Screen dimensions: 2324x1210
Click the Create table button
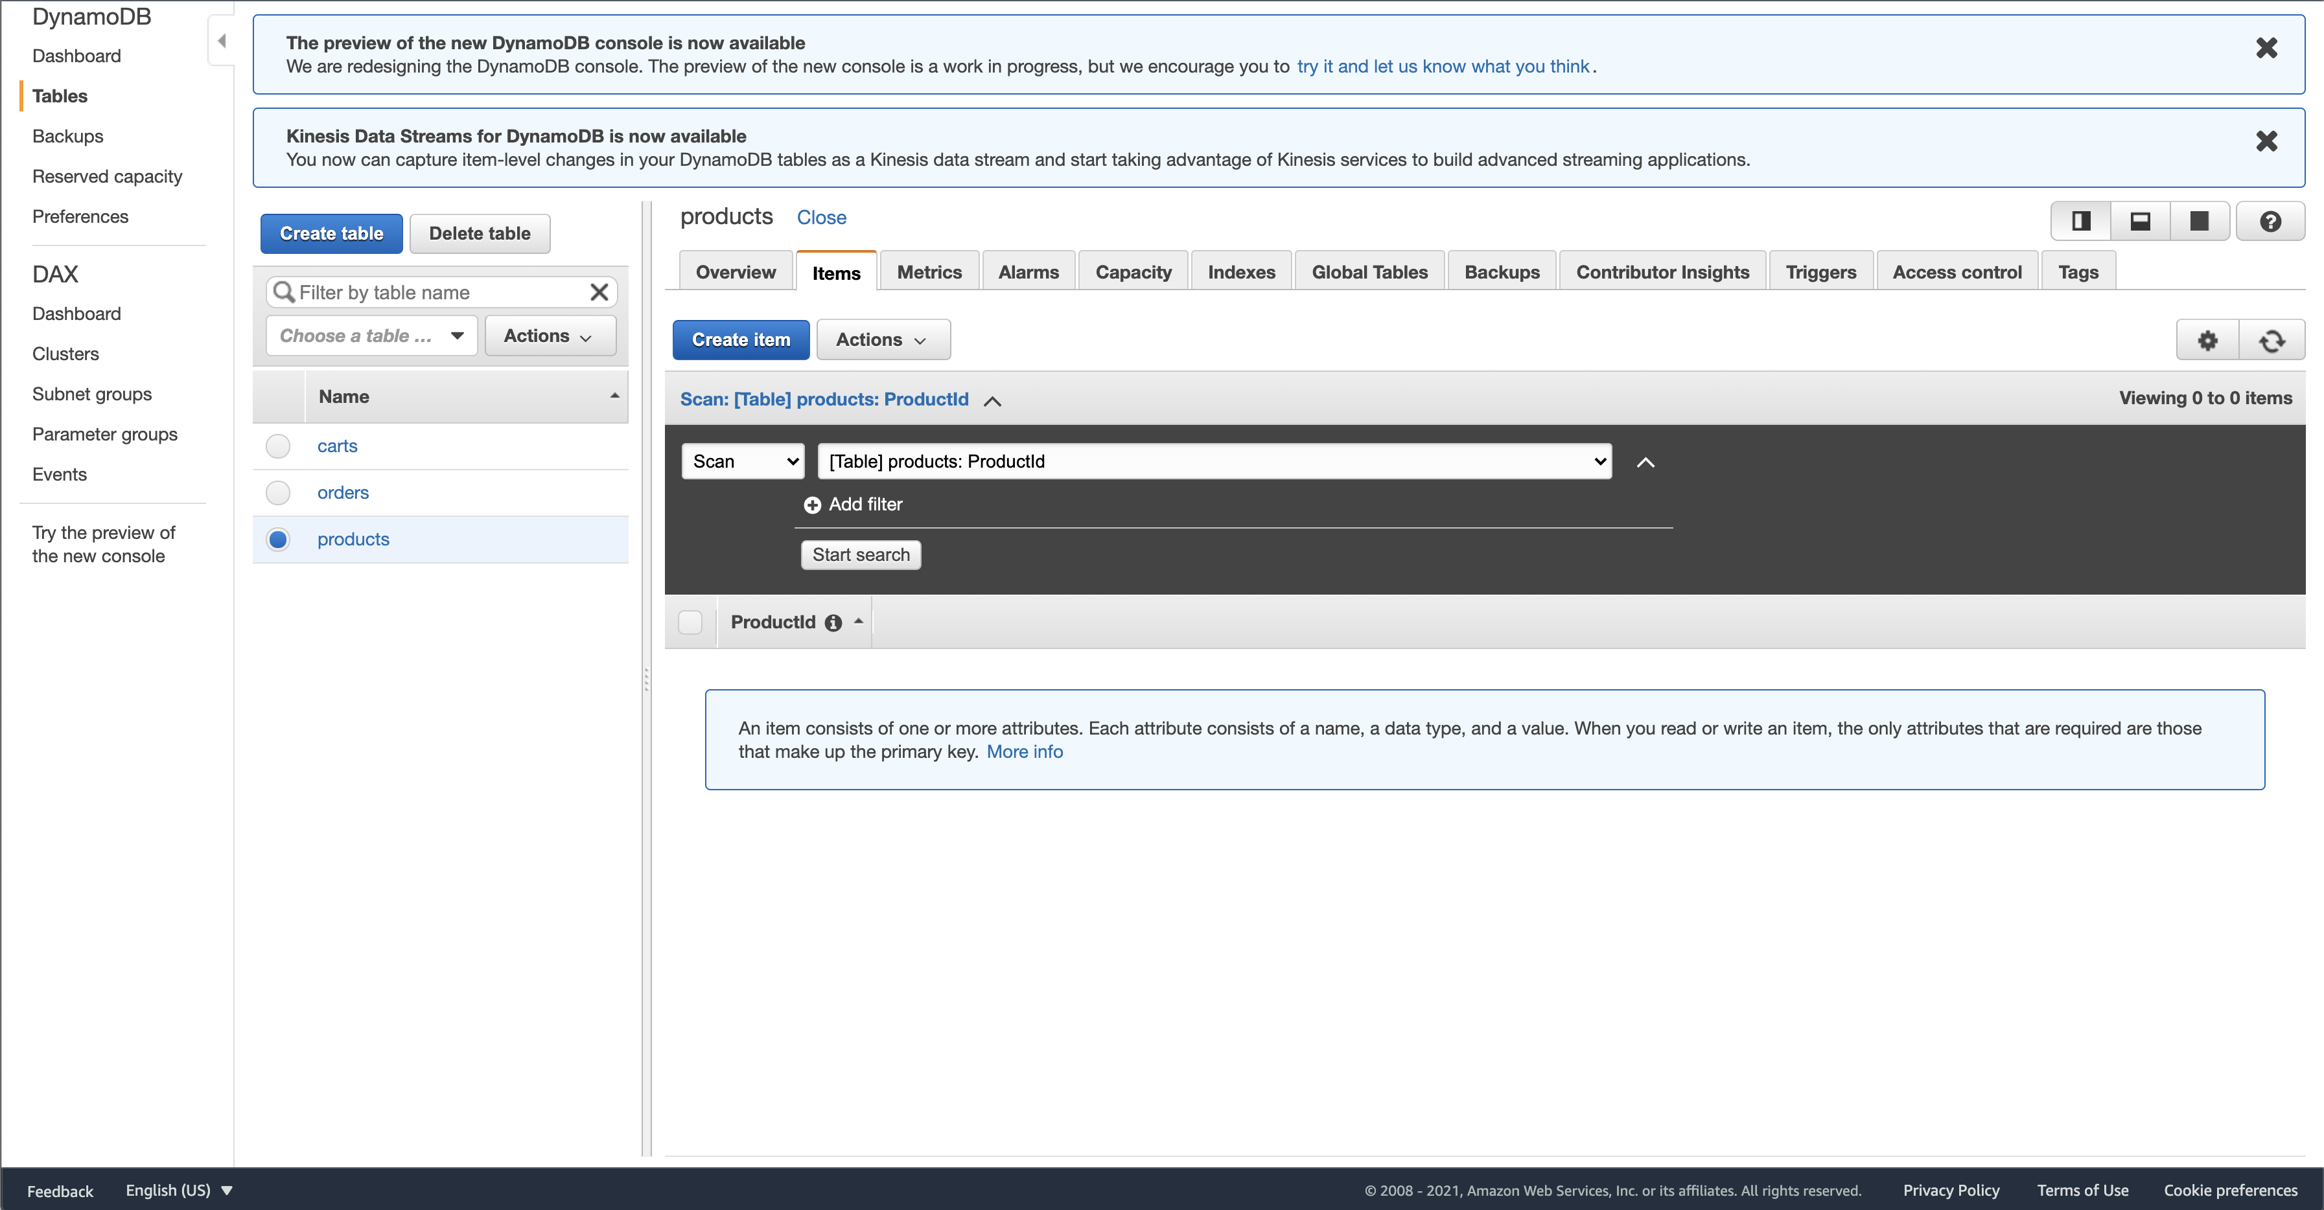331,234
